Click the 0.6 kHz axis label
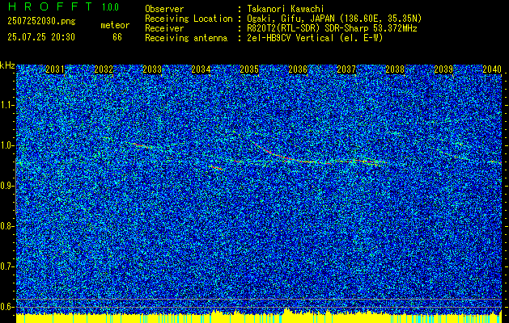Screen dimensions: 509x323 [7, 307]
